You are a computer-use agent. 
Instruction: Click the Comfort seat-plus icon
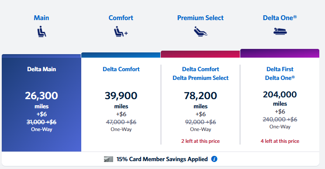point(121,31)
